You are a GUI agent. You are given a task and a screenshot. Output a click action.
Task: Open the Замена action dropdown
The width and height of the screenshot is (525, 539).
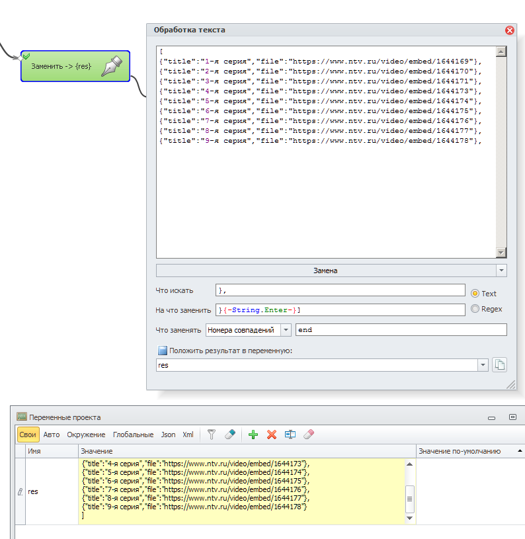[x=501, y=270]
